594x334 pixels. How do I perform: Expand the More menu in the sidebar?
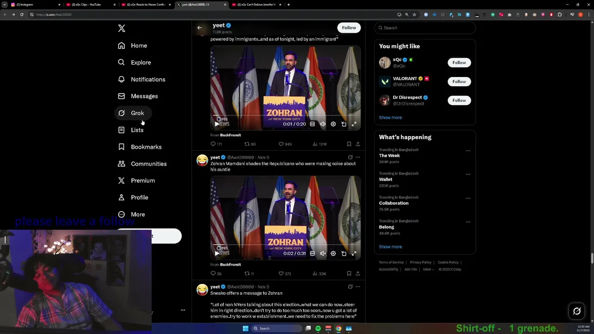(131, 214)
